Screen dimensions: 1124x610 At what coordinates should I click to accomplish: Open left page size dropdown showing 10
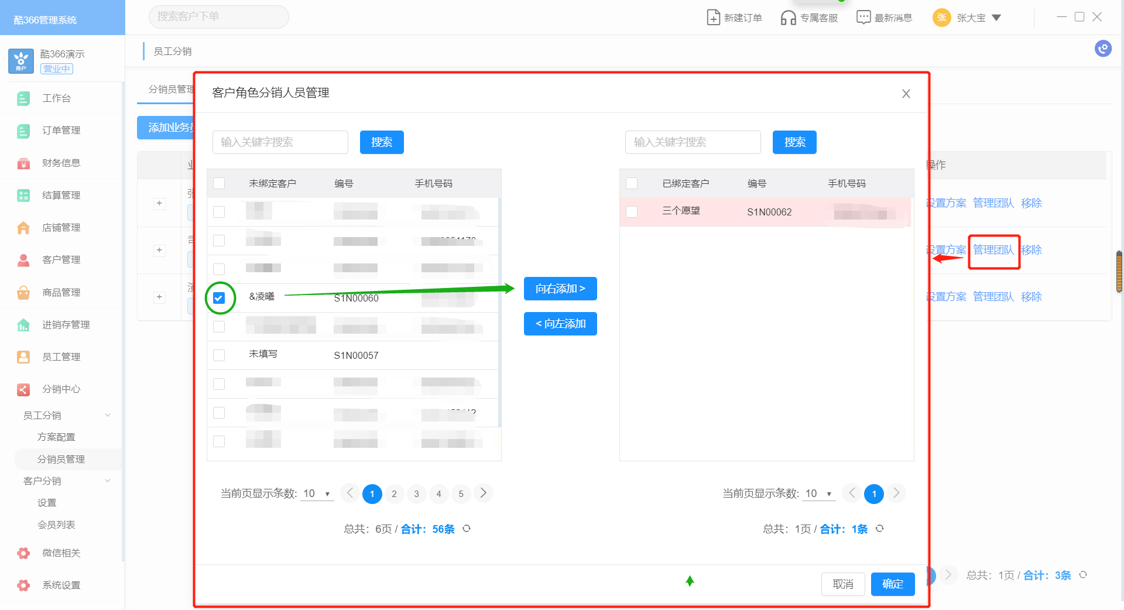(317, 494)
